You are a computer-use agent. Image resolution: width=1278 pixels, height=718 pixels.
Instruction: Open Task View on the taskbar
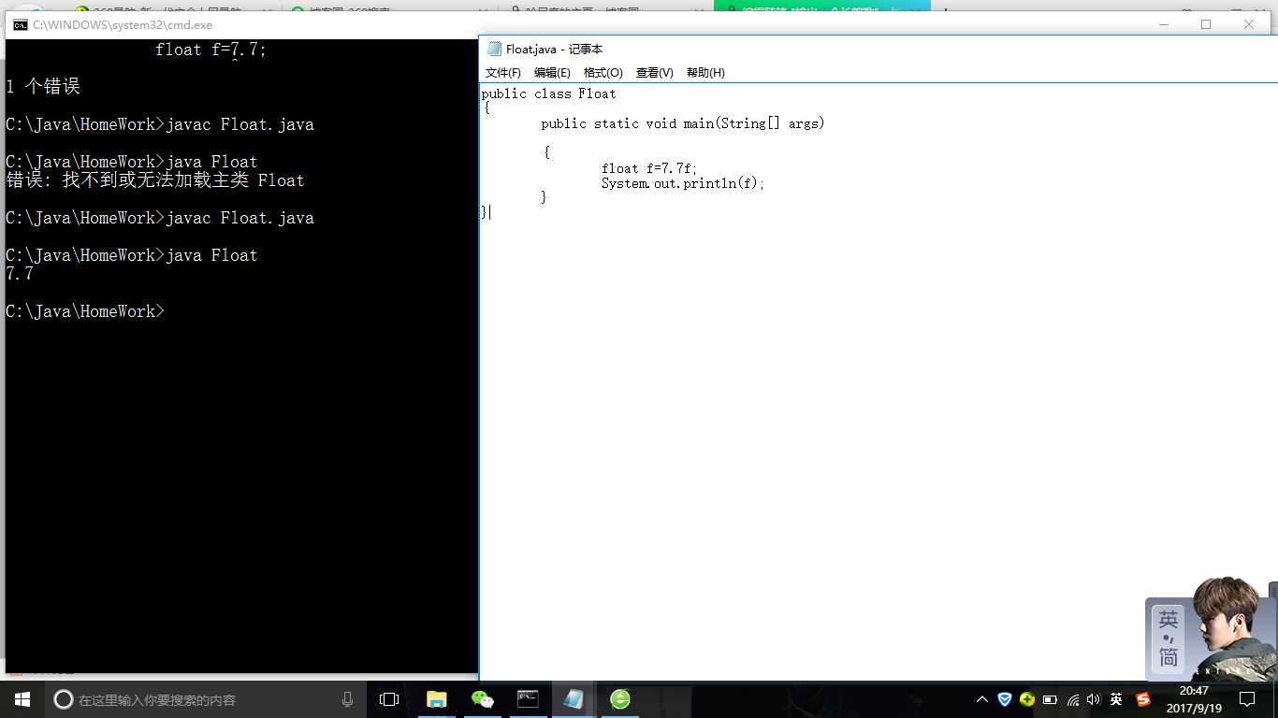(389, 699)
